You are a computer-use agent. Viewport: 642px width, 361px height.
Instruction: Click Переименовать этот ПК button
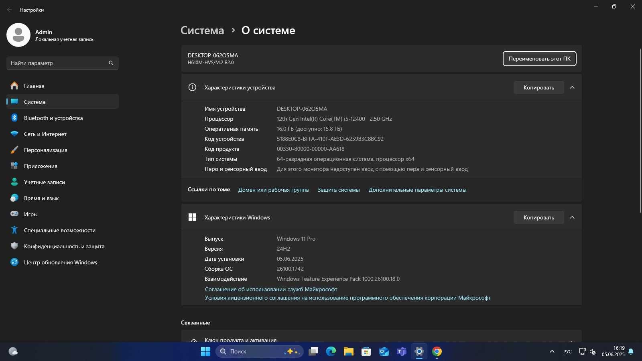[540, 59]
